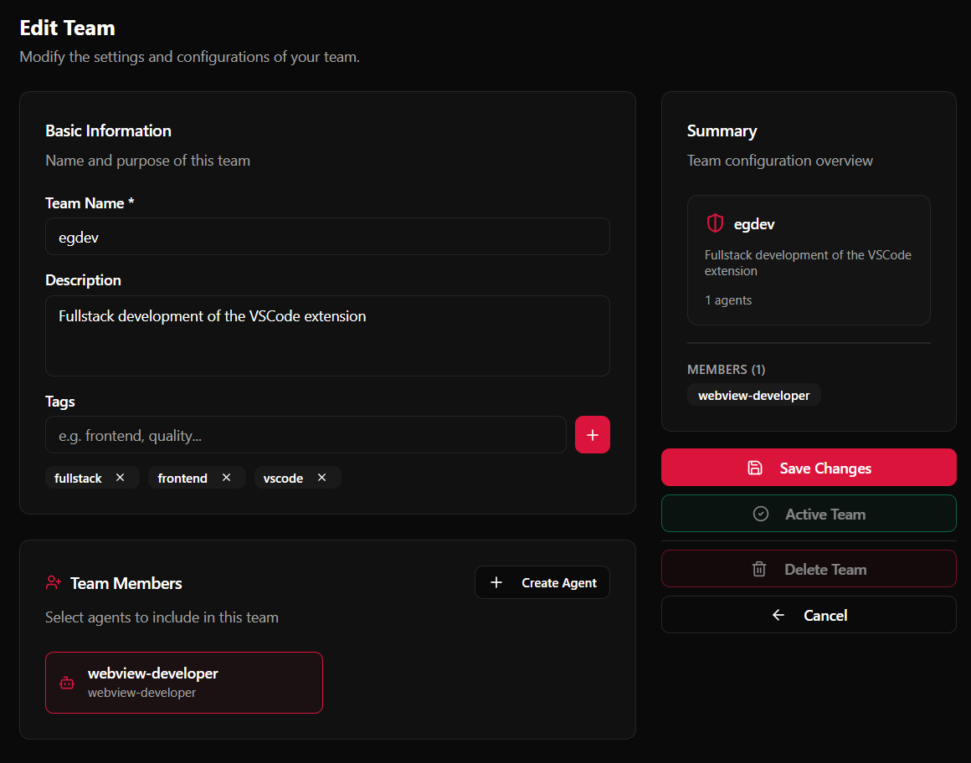
Task: Click Cancel to discard edits
Action: click(x=809, y=615)
